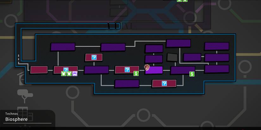
Task: Select middle purple room in far-right column
Action: tap(217, 58)
